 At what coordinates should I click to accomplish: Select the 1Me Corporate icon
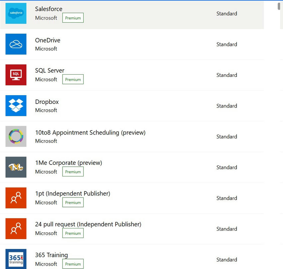(16, 167)
